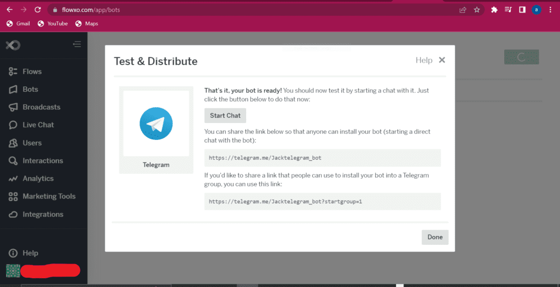Toggle the browser side panel icon
The image size is (560, 287).
click(522, 10)
